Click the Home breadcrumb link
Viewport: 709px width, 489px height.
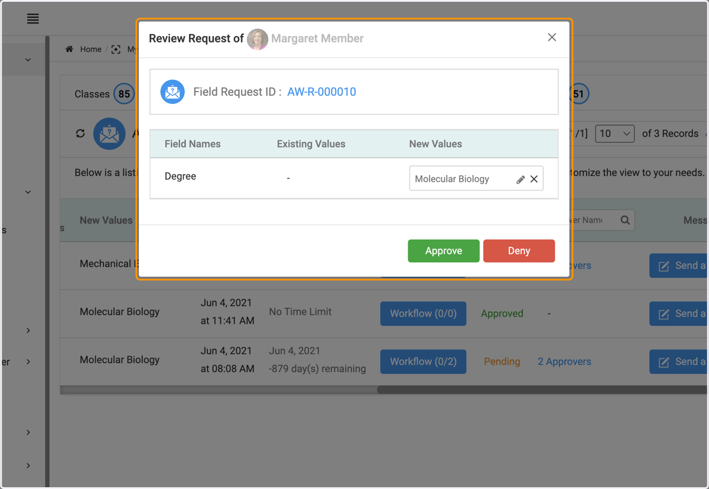(90, 49)
